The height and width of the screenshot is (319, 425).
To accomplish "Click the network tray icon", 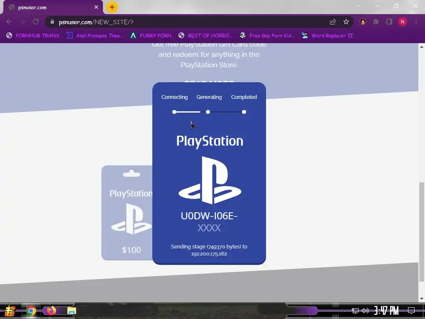I will tap(355, 311).
